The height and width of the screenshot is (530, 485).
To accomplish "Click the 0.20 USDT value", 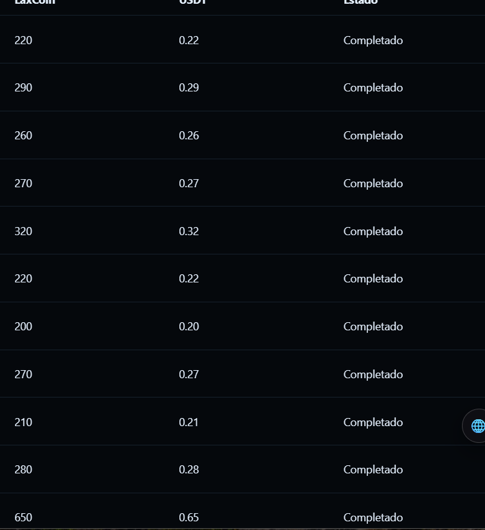I will pyautogui.click(x=189, y=327).
